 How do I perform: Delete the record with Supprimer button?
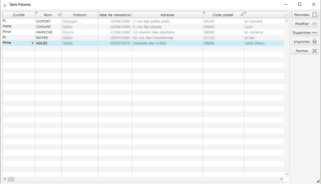tap(305, 33)
